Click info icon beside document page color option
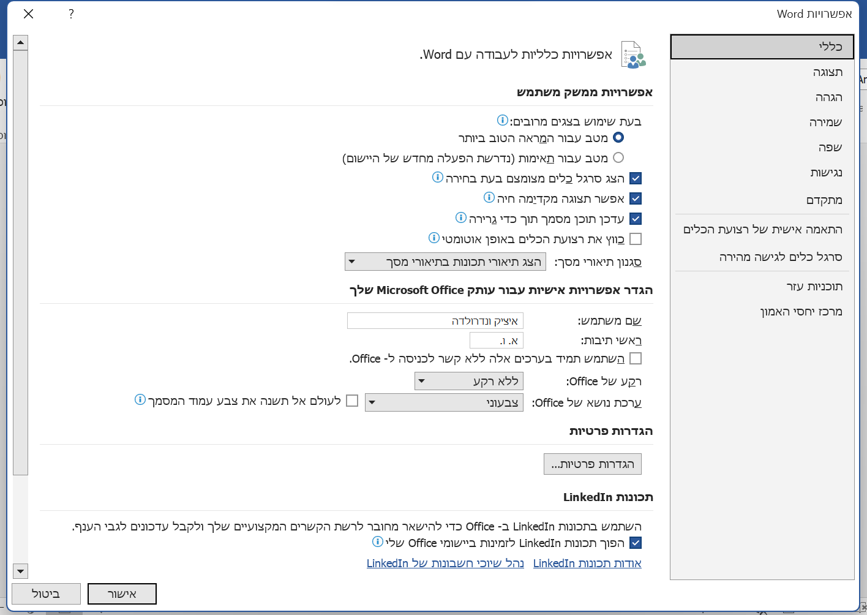 coord(140,399)
